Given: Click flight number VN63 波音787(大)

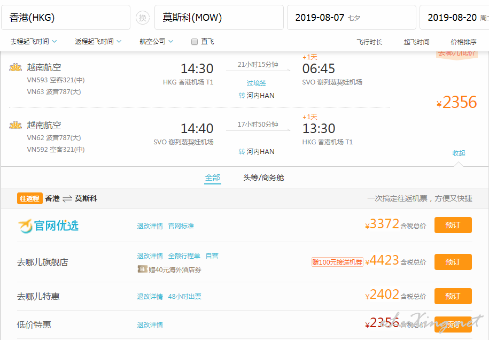Looking at the screenshot, I should (54, 92).
